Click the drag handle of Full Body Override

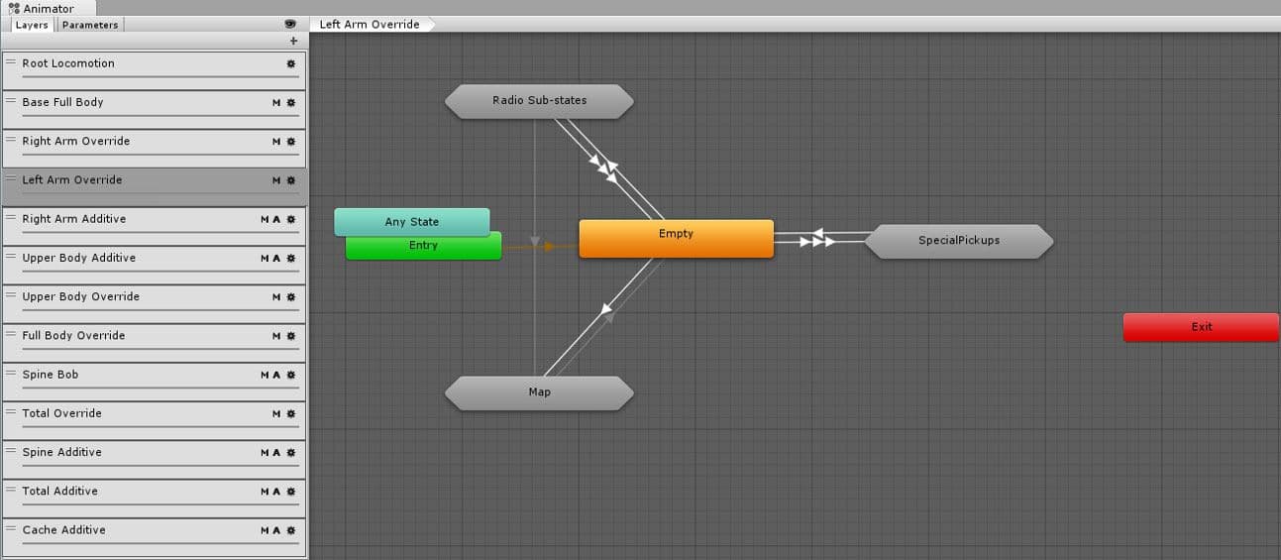11,335
